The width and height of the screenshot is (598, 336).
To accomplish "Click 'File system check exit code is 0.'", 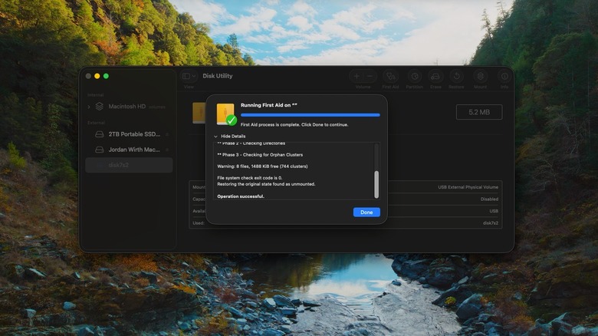I will point(249,178).
